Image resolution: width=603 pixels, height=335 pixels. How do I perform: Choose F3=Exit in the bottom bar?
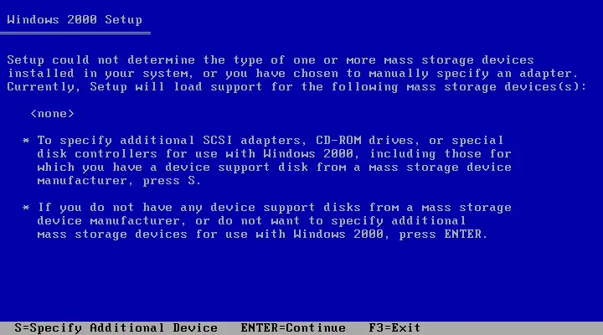(x=394, y=328)
